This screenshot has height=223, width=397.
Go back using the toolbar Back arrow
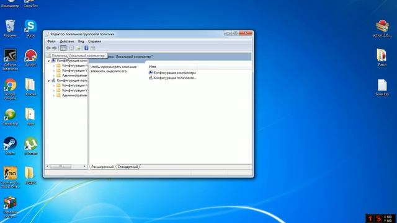48,48
